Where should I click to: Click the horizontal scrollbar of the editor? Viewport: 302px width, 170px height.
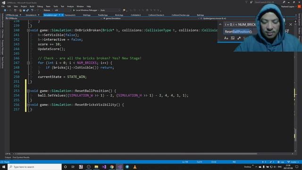[137, 154]
